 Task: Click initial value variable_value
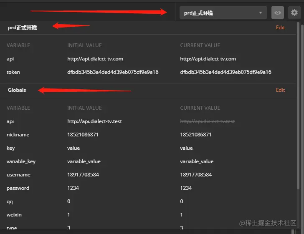[x=84, y=161]
